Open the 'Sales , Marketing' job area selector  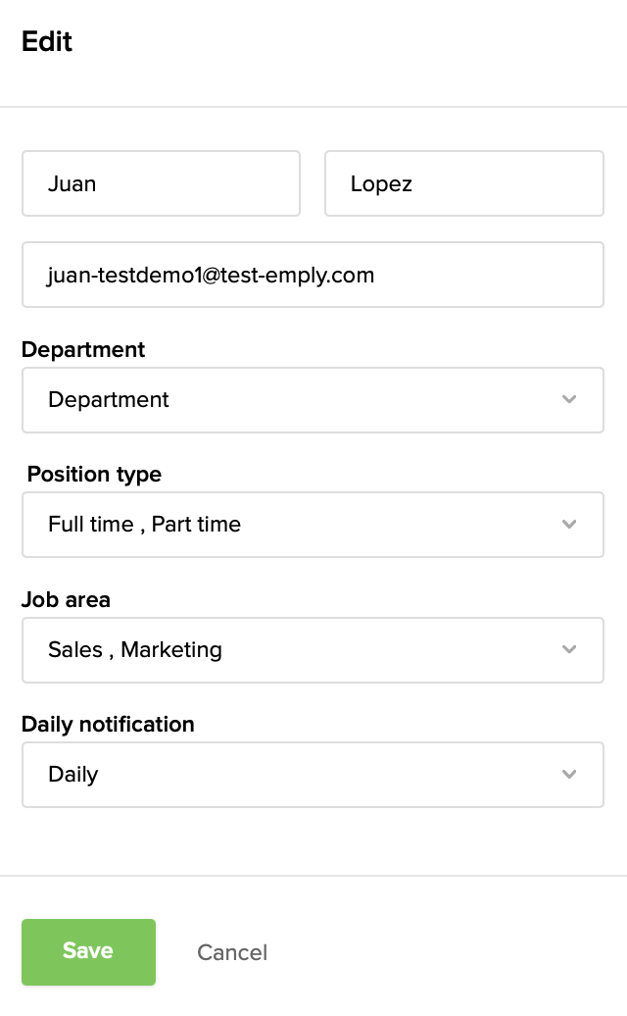click(313, 649)
